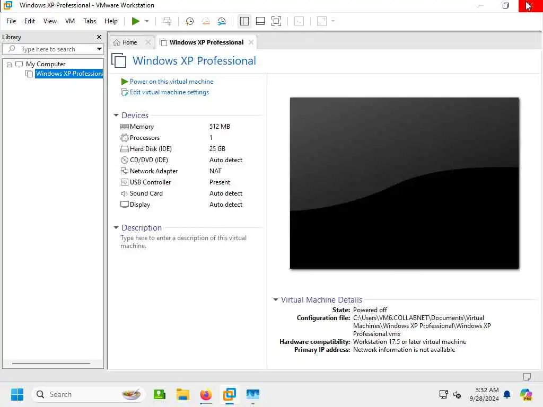Screen dimensions: 543x407
Task: Click the Copilot icon in system tray
Action: click(526, 394)
